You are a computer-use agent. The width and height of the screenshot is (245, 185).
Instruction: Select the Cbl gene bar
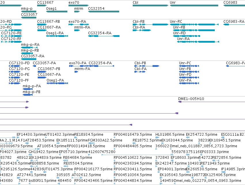point(151,5)
